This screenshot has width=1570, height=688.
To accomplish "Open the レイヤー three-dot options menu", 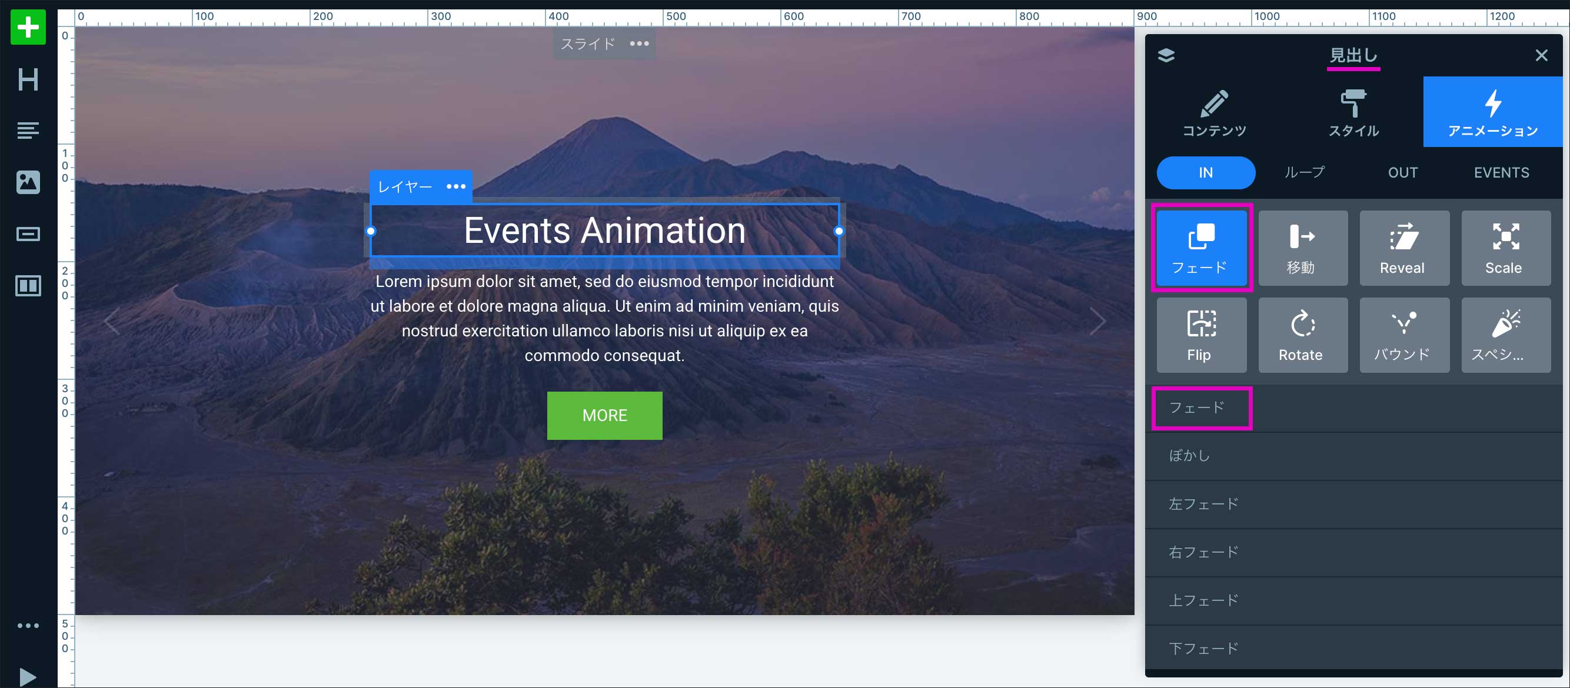I will pos(456,186).
